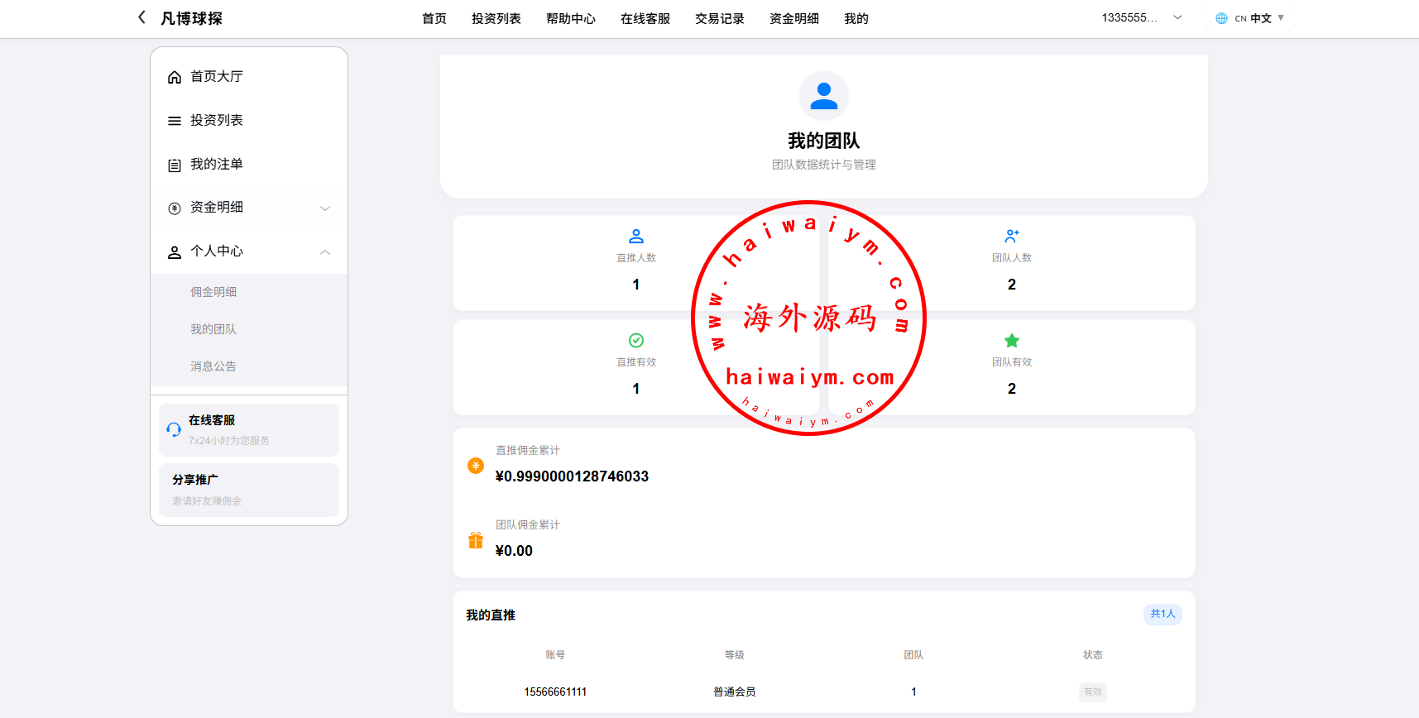Open the 分享推广 invite card
This screenshot has height=718, width=1419.
(248, 490)
